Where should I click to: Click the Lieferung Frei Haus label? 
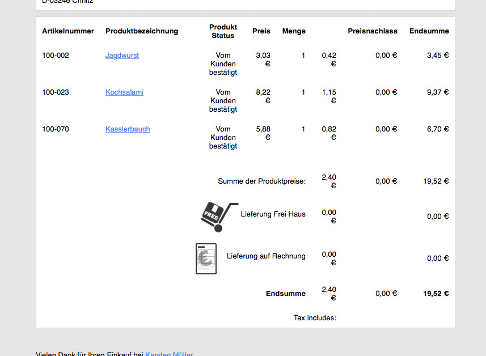point(273,214)
